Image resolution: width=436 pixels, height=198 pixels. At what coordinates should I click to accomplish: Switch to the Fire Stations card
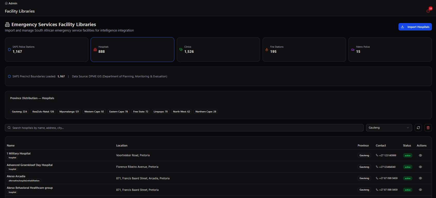(x=304, y=49)
